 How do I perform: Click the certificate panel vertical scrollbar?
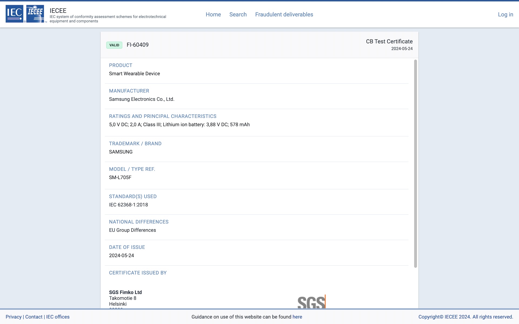(x=415, y=163)
